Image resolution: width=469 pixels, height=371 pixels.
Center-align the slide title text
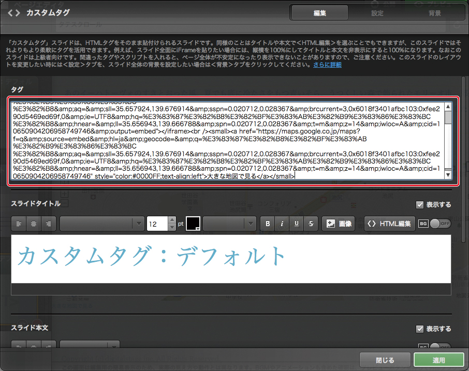click(34, 224)
